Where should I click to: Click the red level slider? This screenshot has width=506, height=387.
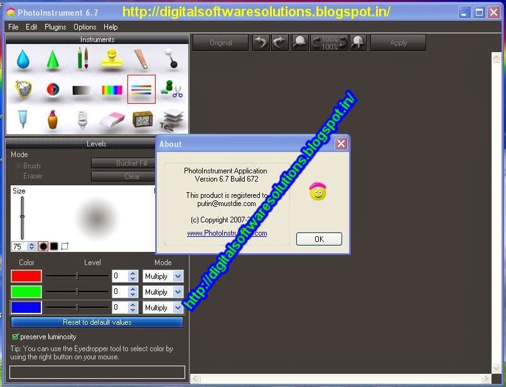tap(77, 276)
